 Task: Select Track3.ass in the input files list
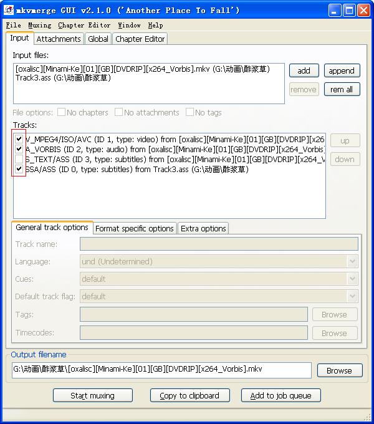[x=62, y=79]
